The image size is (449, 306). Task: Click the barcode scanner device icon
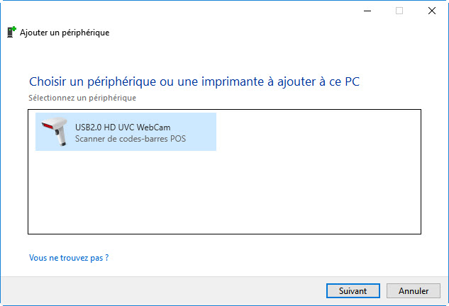[55, 132]
